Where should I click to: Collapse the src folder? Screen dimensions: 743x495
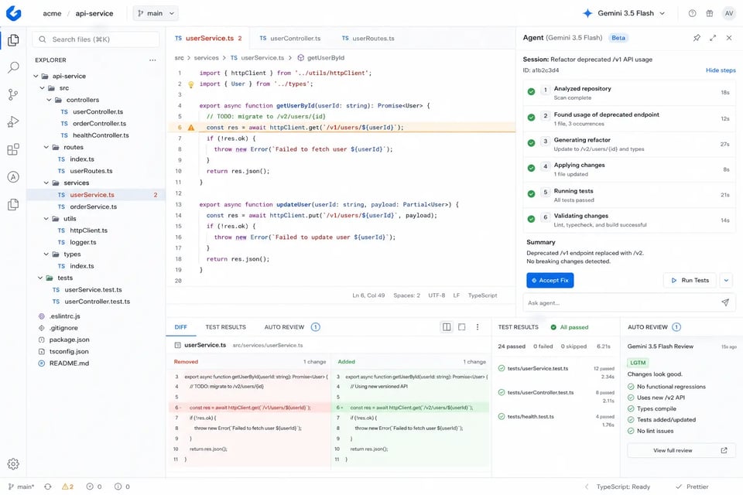(42, 88)
